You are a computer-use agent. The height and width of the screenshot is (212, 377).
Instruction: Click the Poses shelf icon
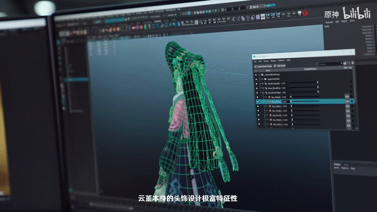(x=268, y=16)
